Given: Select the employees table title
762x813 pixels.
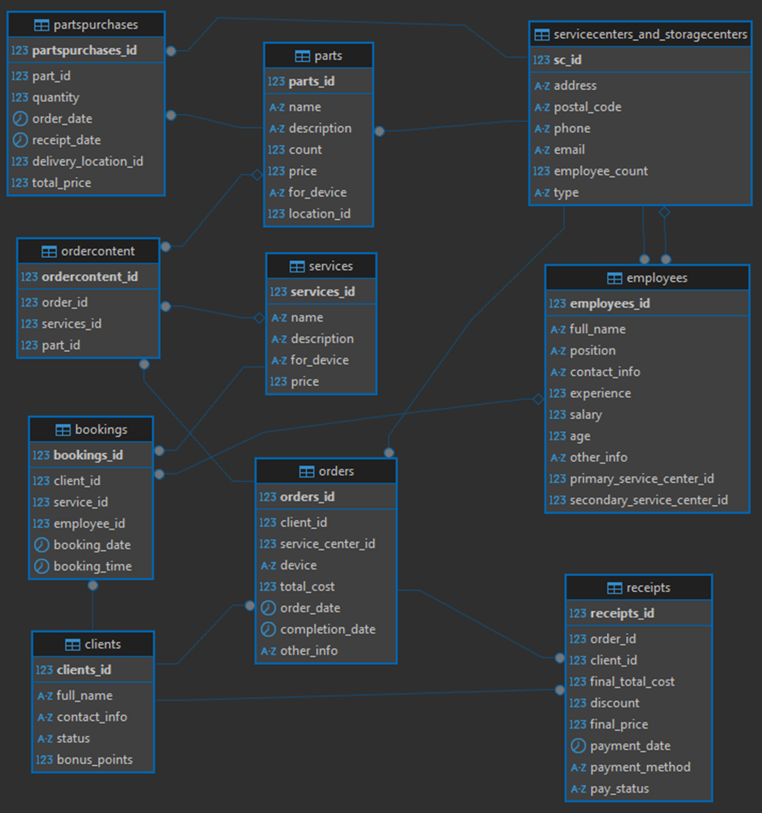Looking at the screenshot, I should click(657, 278).
